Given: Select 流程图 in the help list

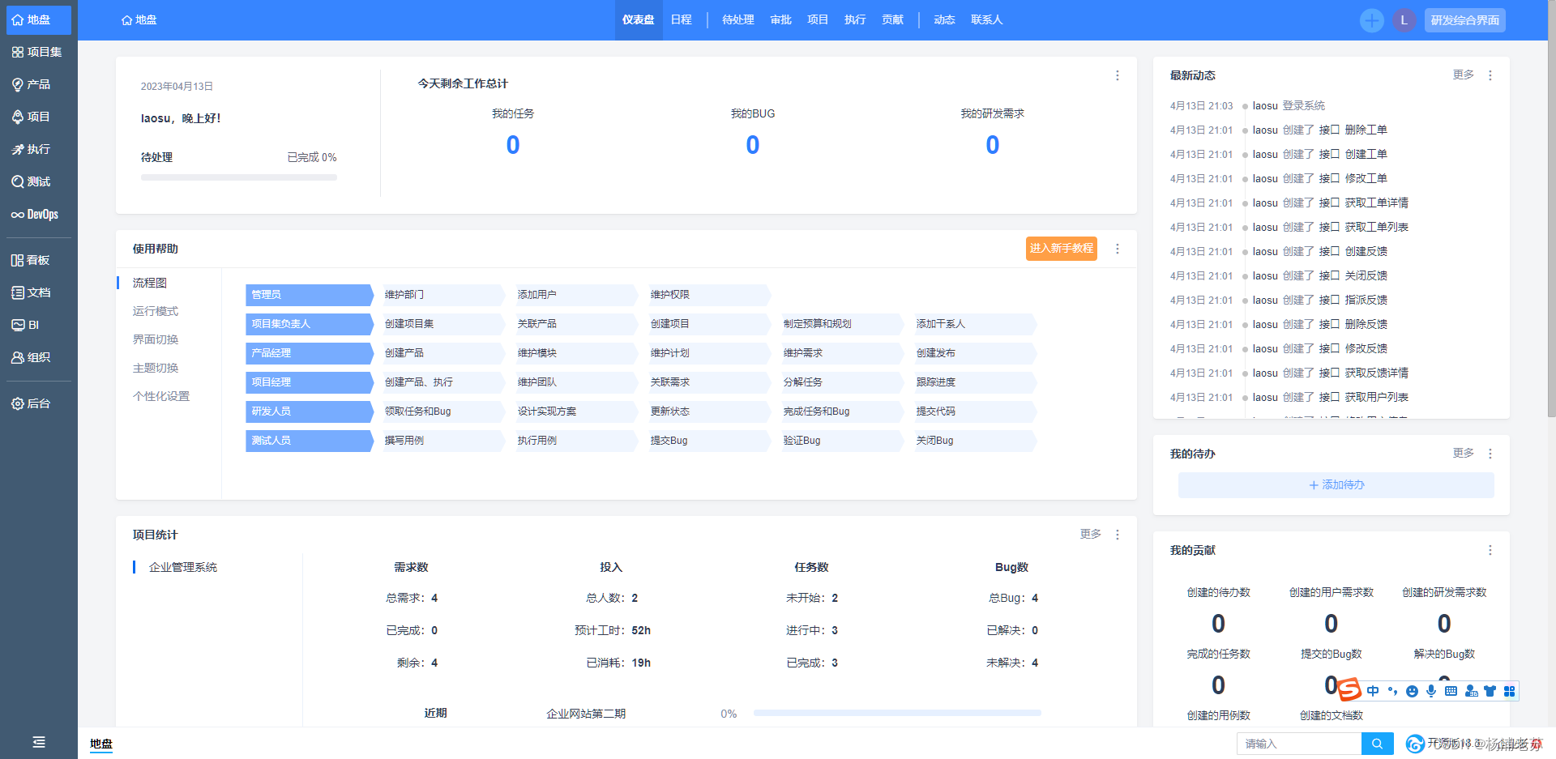Looking at the screenshot, I should pyautogui.click(x=150, y=283).
